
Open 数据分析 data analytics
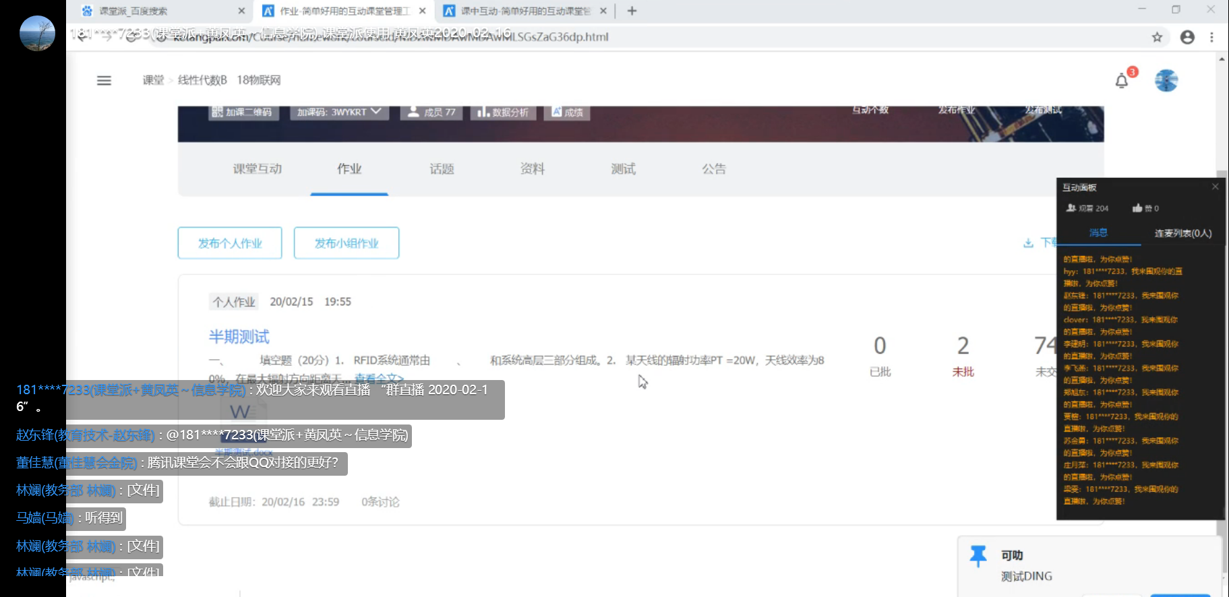pyautogui.click(x=503, y=112)
